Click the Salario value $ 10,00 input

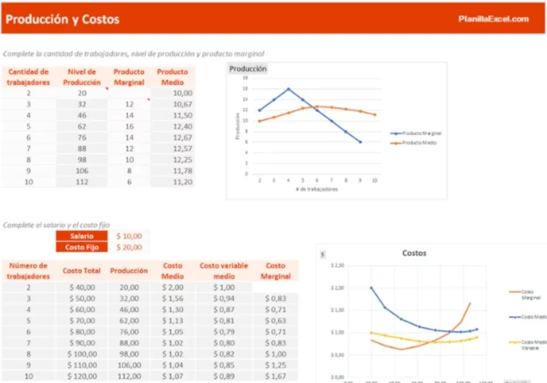(129, 236)
